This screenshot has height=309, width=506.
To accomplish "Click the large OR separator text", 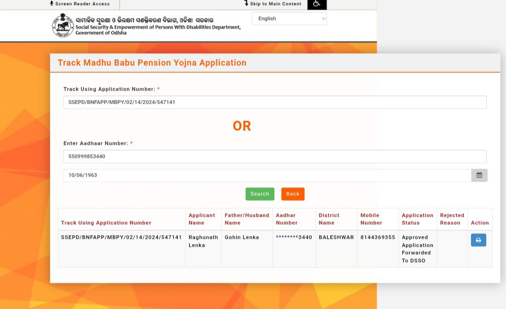I will [242, 126].
